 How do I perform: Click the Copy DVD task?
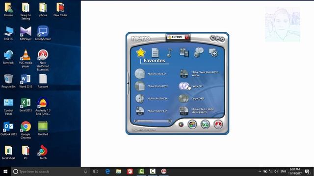pos(191,98)
